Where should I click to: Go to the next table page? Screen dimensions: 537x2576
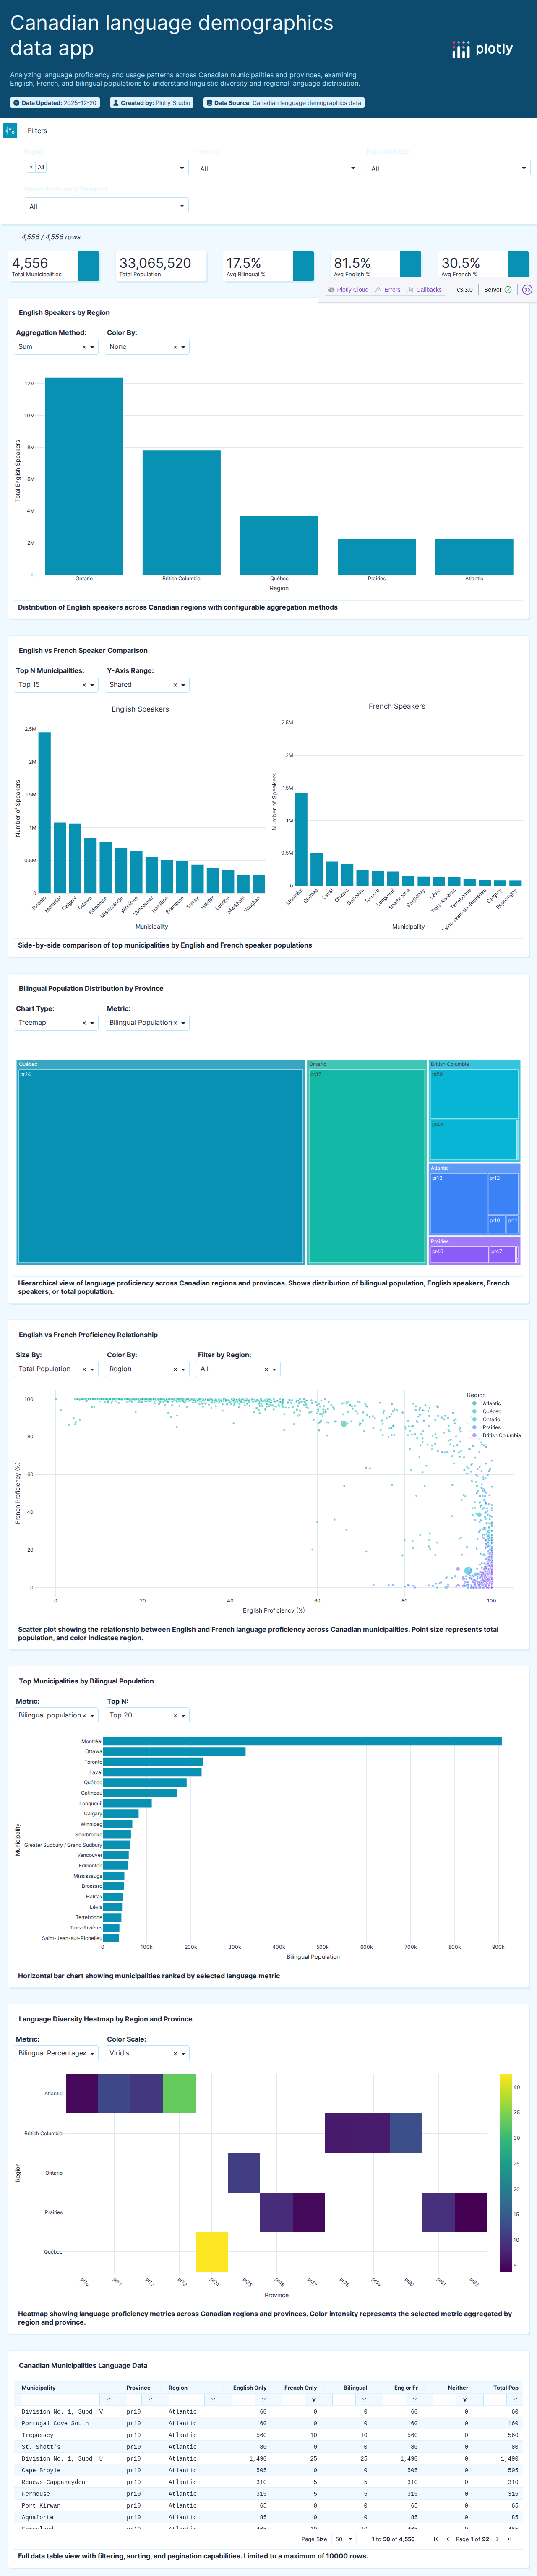(497, 2539)
